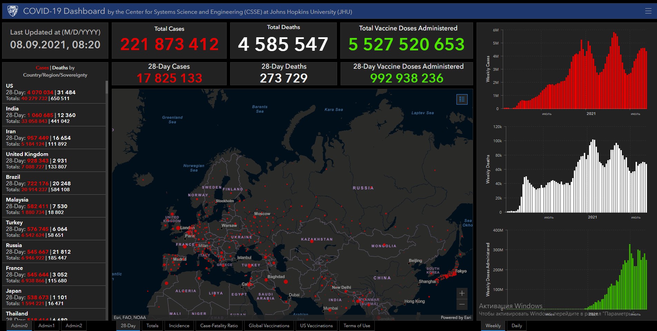The image size is (657, 331).
Task: Show the Totals map view
Action: (x=153, y=325)
